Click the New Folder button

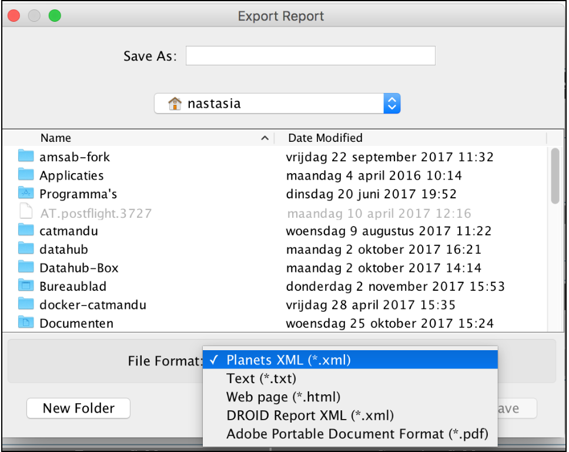(x=78, y=408)
